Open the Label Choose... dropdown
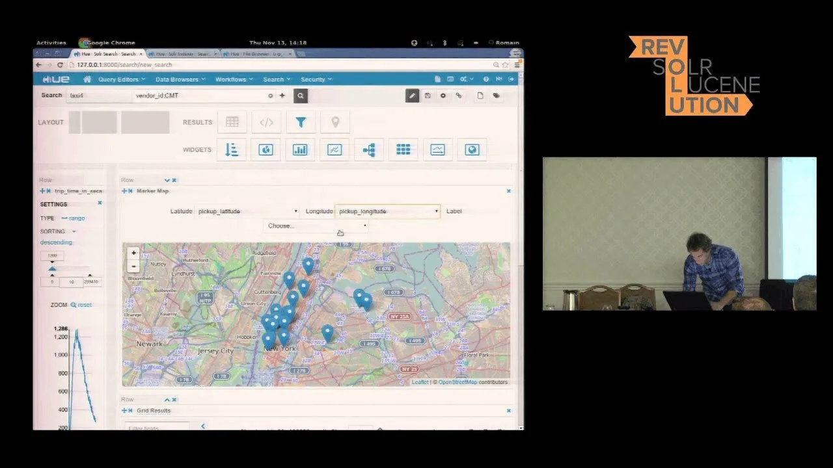 [316, 226]
